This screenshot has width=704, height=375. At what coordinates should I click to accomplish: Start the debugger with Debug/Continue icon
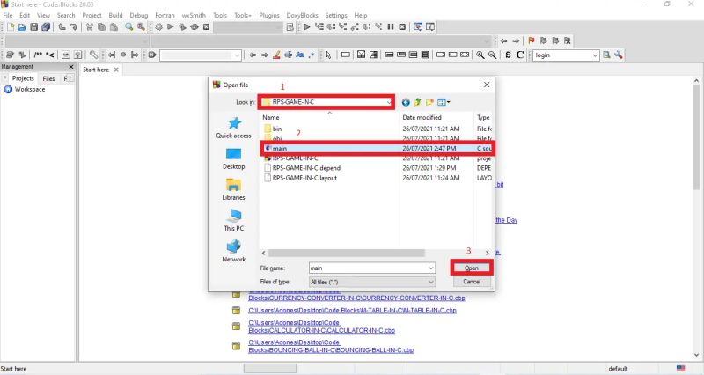click(x=306, y=27)
